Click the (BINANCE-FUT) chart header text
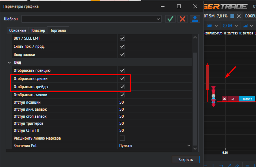This screenshot has height=167, width=256. click(x=213, y=33)
